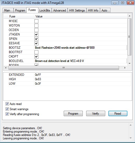Open the Program tab
The image size is (135, 143).
point(20,10)
